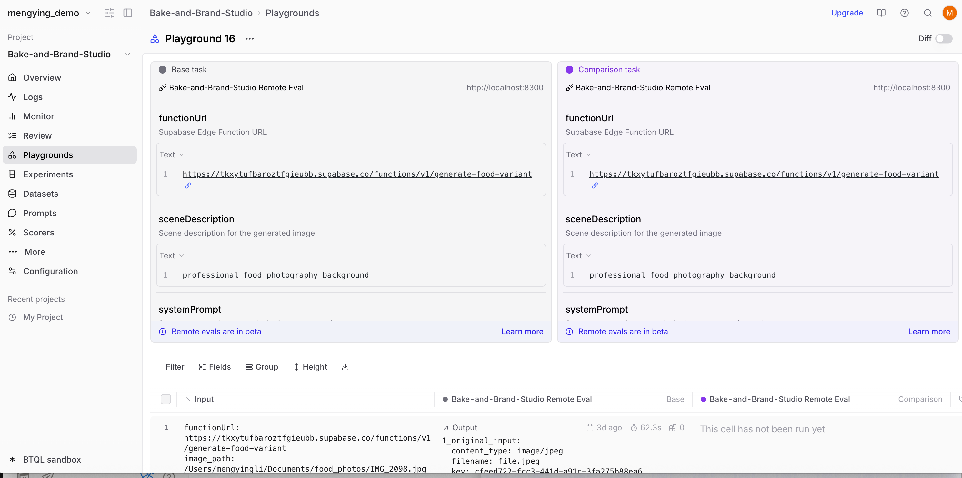Switch to the Experiments section

[48, 174]
